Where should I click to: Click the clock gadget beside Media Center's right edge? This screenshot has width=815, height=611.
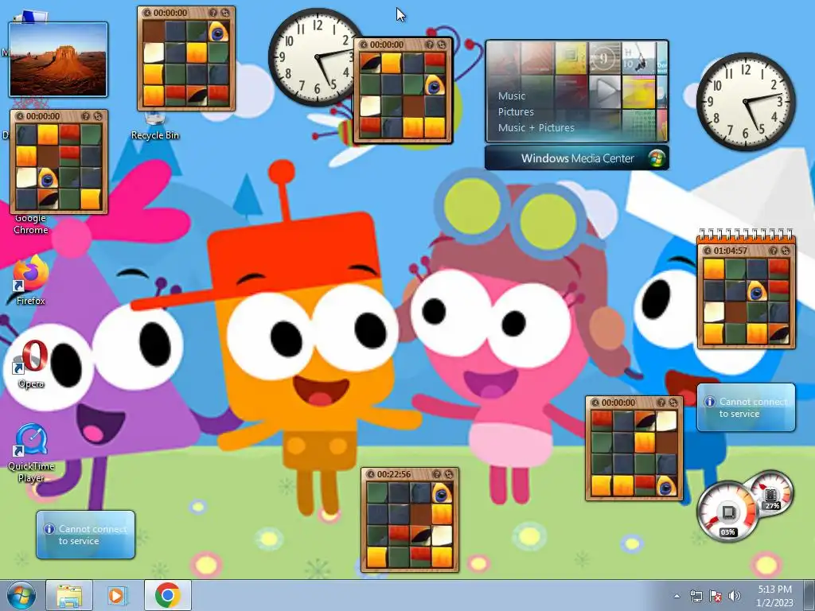(746, 101)
